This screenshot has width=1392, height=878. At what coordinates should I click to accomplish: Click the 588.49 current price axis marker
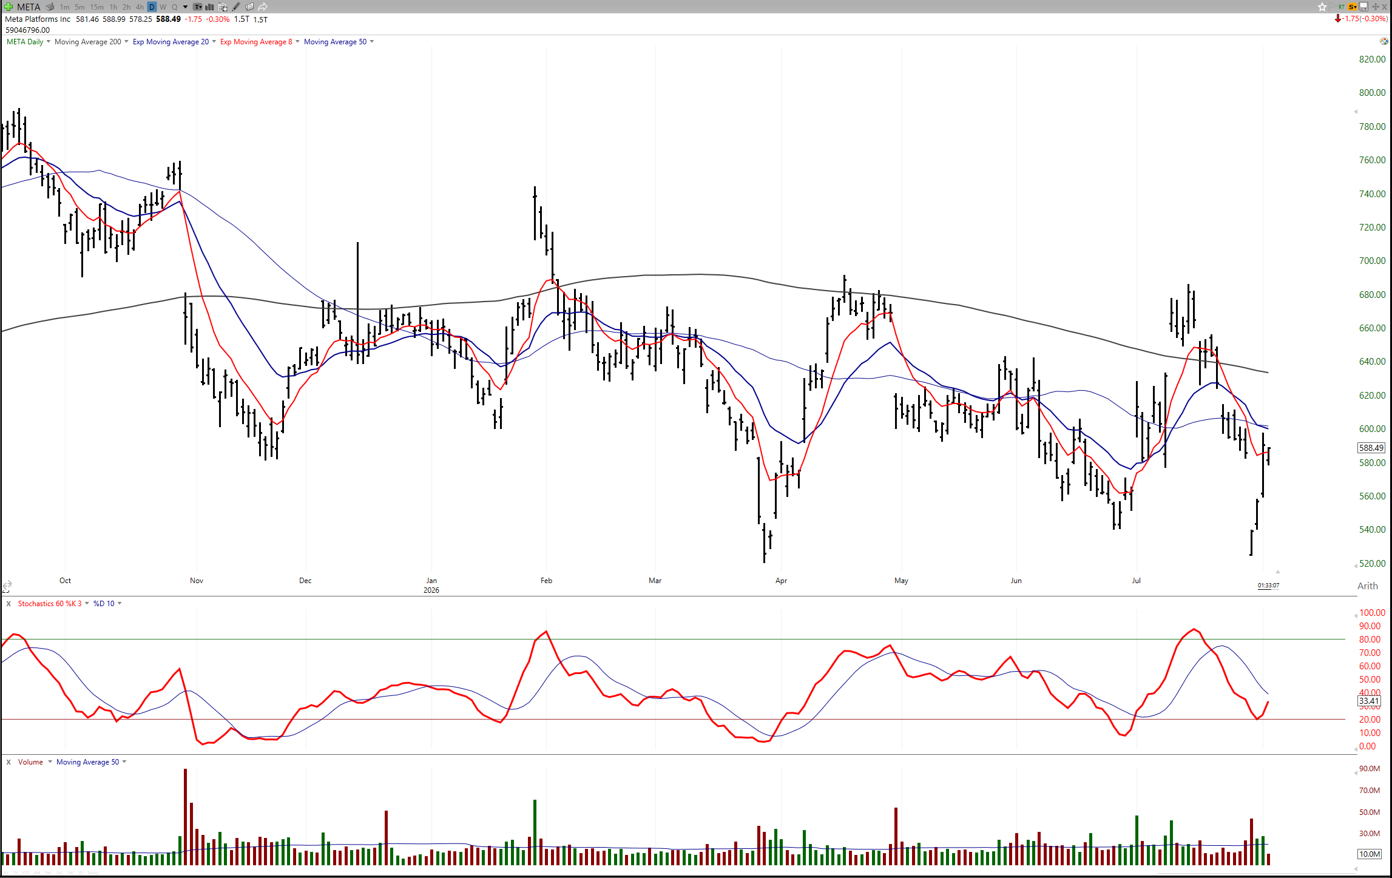click(x=1371, y=448)
